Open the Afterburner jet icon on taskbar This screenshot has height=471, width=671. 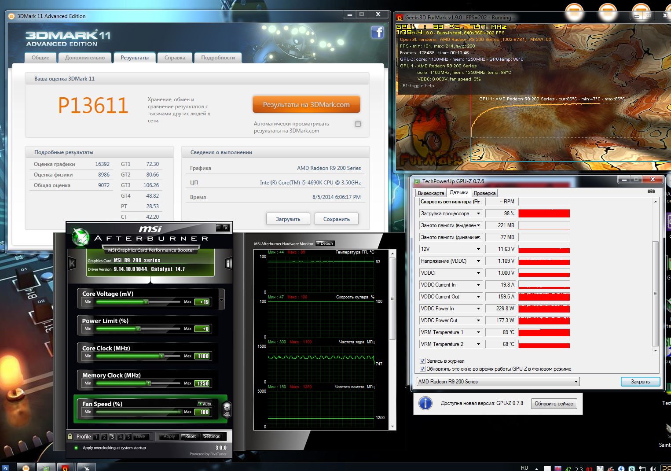point(86,467)
